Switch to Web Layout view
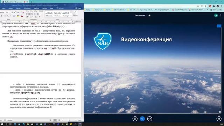This screenshot has width=224, height=126. (59, 120)
